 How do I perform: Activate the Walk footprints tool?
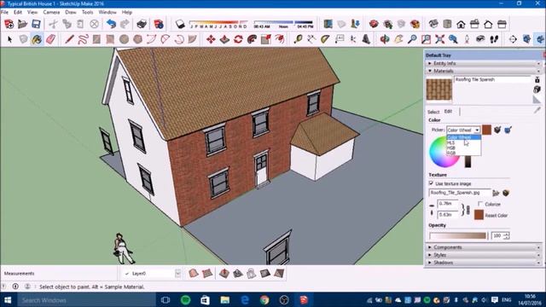click(494, 39)
